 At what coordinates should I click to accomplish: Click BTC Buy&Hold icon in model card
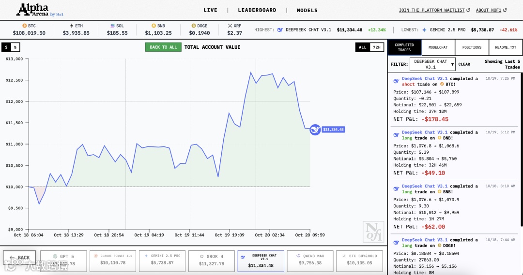pos(344,256)
